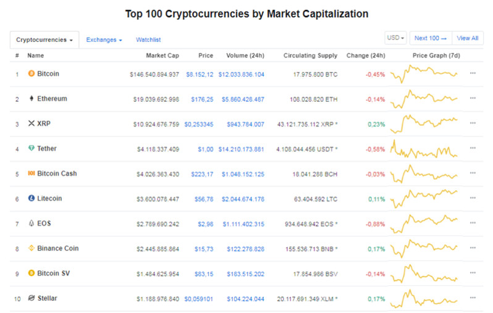This screenshot has height=313, width=493.
Task: Sort by the Market Cap column header
Action: point(162,56)
